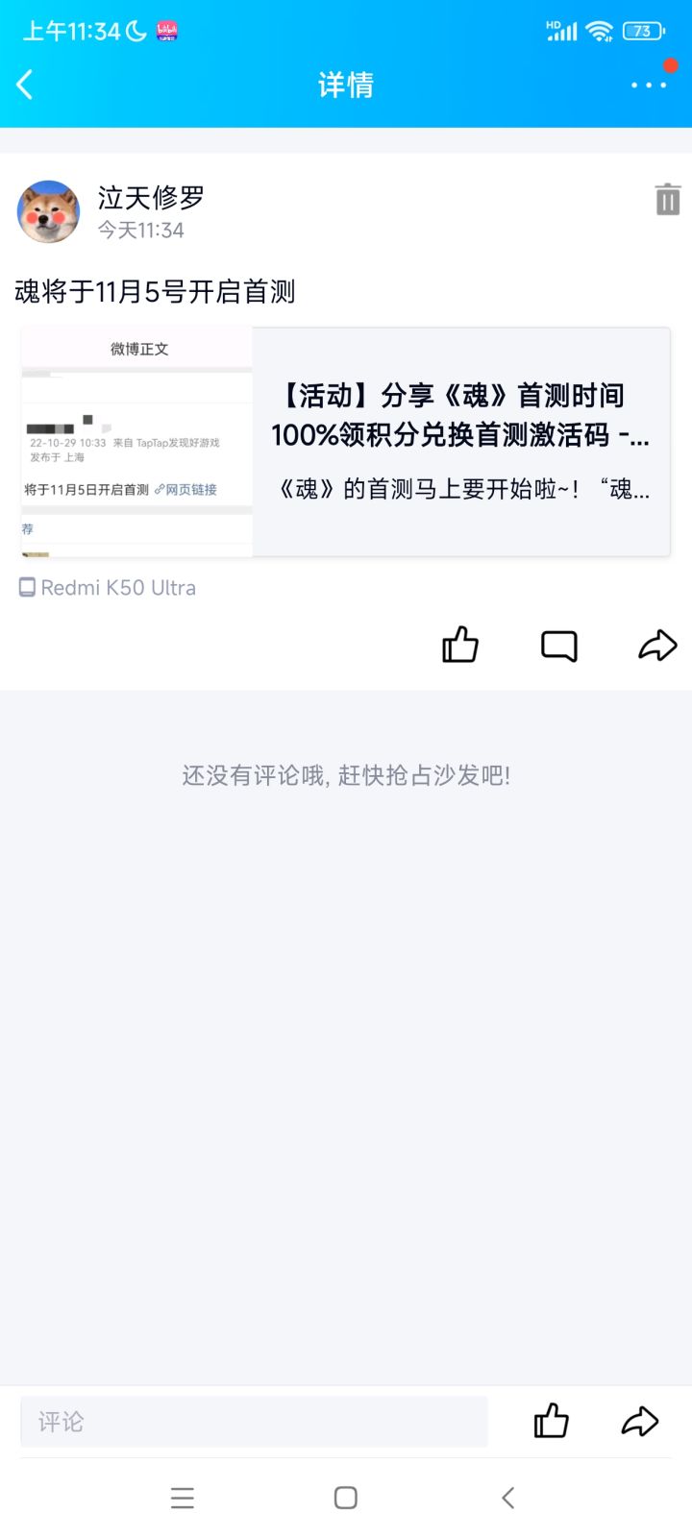Tap the post text 魂将于11月5号开启首测
This screenshot has height=1538, width=692.
155,291
